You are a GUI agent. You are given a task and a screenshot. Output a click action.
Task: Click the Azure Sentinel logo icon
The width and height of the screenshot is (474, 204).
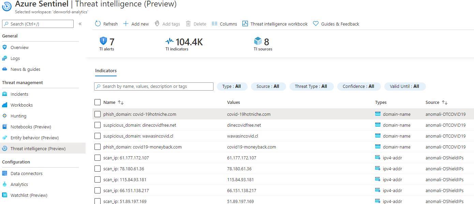click(x=7, y=7)
